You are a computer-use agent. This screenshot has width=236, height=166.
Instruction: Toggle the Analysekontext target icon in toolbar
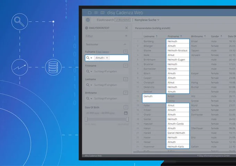(x=88, y=20)
